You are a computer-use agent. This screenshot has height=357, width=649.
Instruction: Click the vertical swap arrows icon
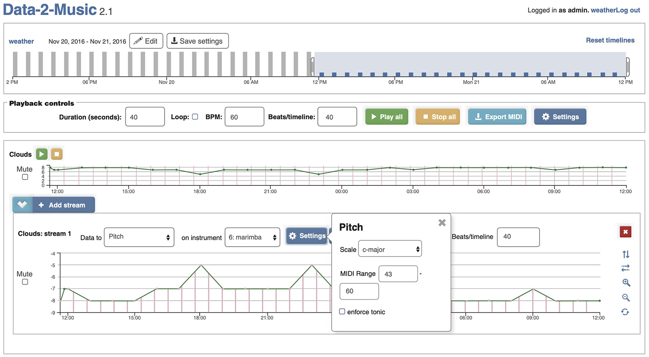click(626, 254)
